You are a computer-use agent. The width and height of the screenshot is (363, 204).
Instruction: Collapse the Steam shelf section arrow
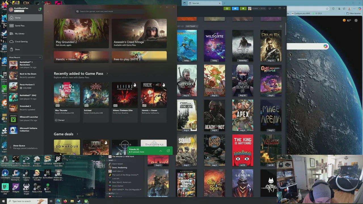[281, 26]
